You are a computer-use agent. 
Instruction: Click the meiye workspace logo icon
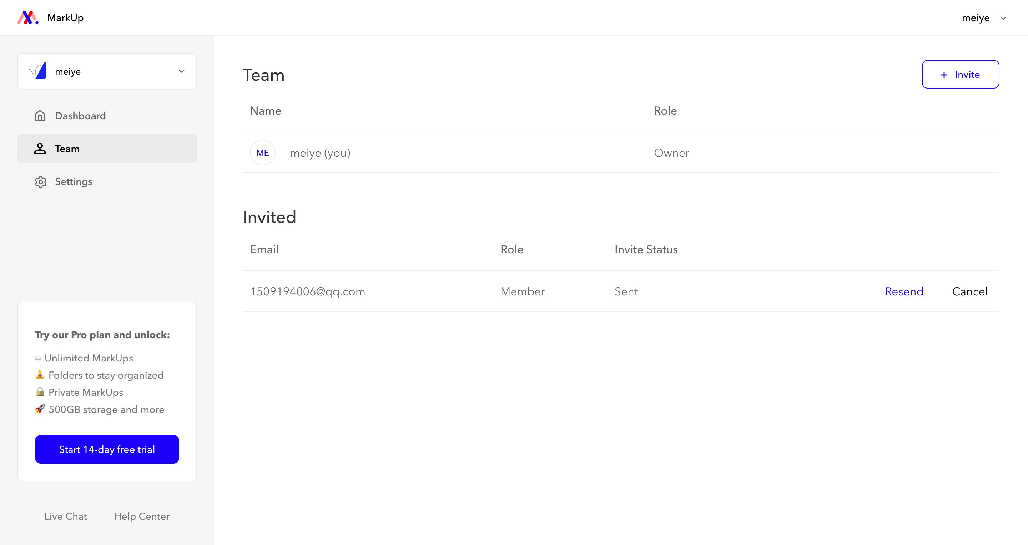tap(38, 71)
